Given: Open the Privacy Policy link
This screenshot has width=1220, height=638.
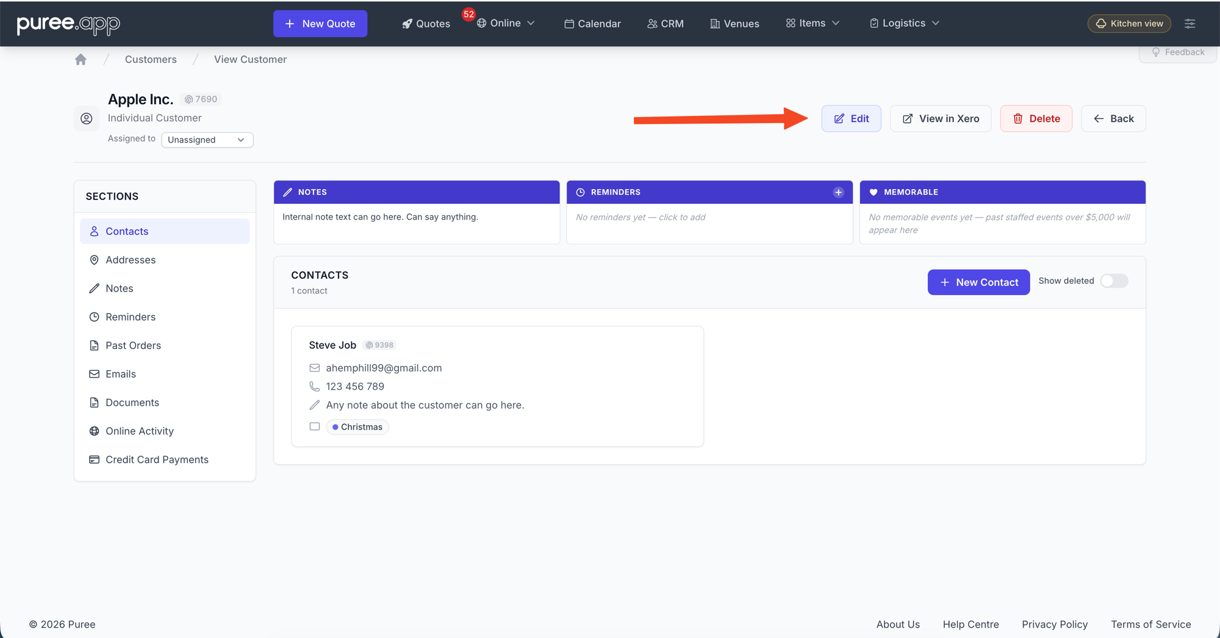Looking at the screenshot, I should [x=1055, y=625].
